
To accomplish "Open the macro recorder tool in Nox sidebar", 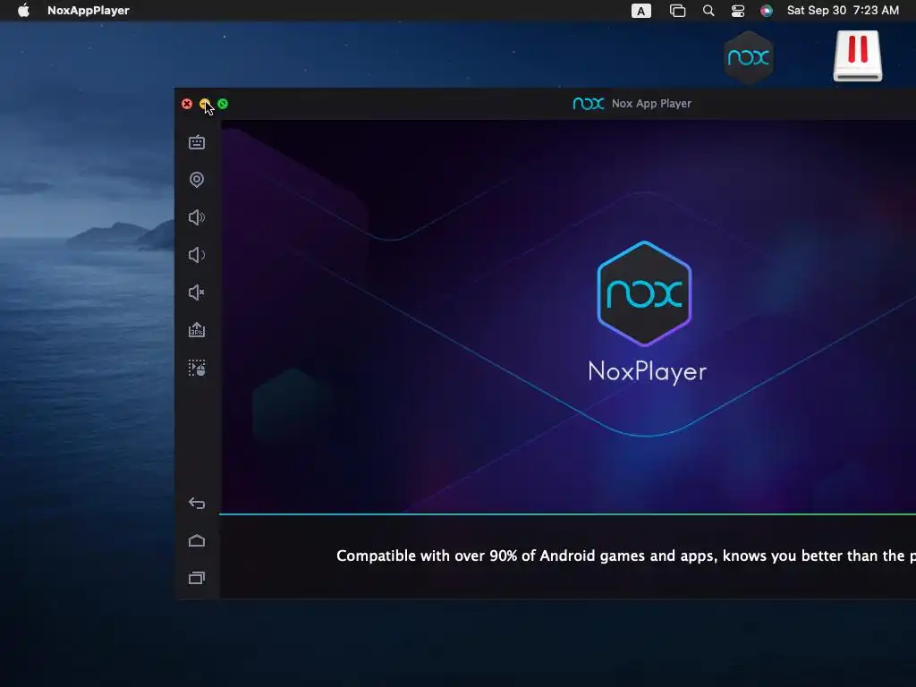I will (197, 368).
